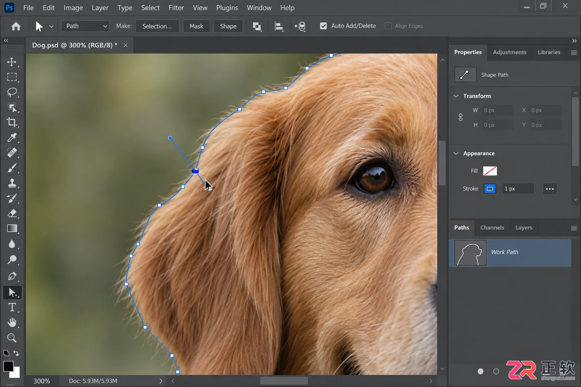Click the Transform W field
Screen dimensions: 581x387
(x=497, y=110)
